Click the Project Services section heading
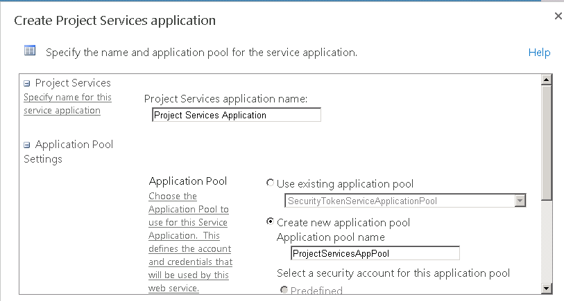The image size is (564, 301). [73, 83]
